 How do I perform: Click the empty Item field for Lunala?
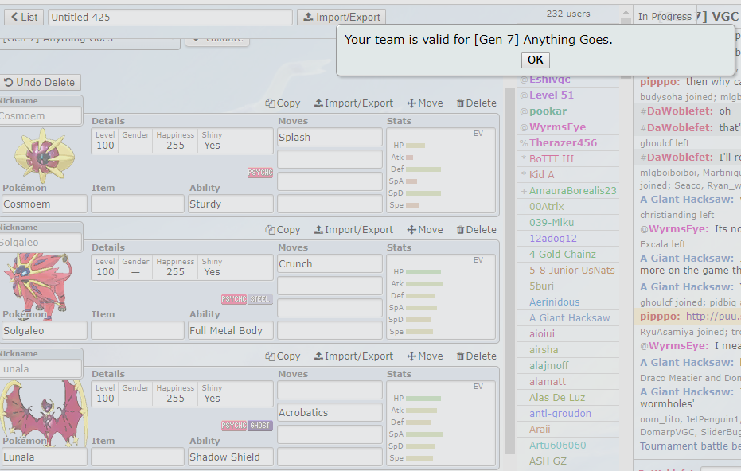pyautogui.click(x=138, y=457)
